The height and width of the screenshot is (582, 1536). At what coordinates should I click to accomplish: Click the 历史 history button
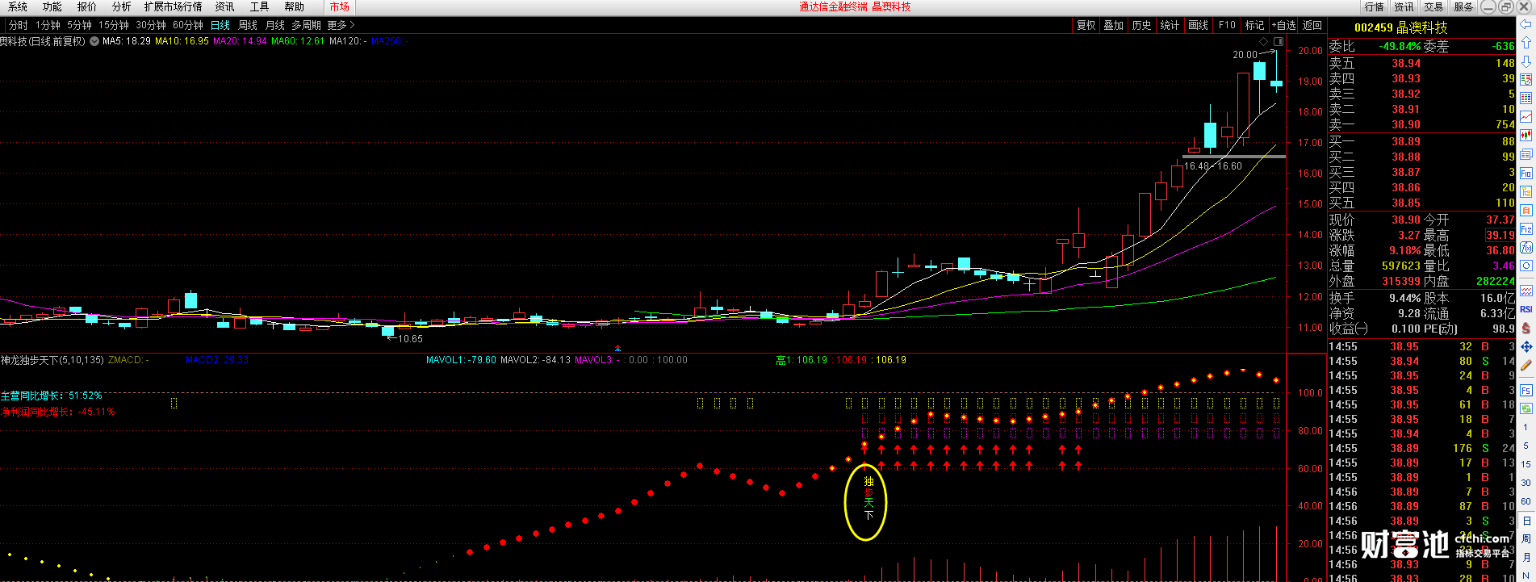tap(1142, 25)
